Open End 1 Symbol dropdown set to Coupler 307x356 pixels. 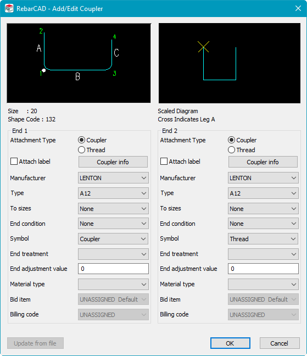click(113, 239)
